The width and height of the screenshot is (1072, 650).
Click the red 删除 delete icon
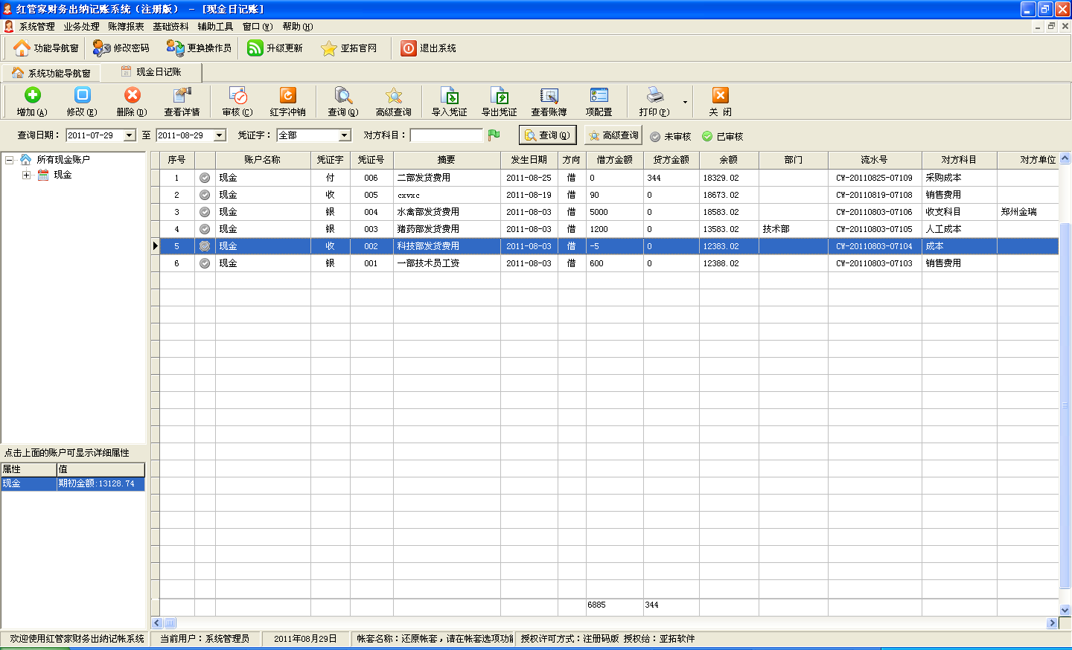(132, 95)
